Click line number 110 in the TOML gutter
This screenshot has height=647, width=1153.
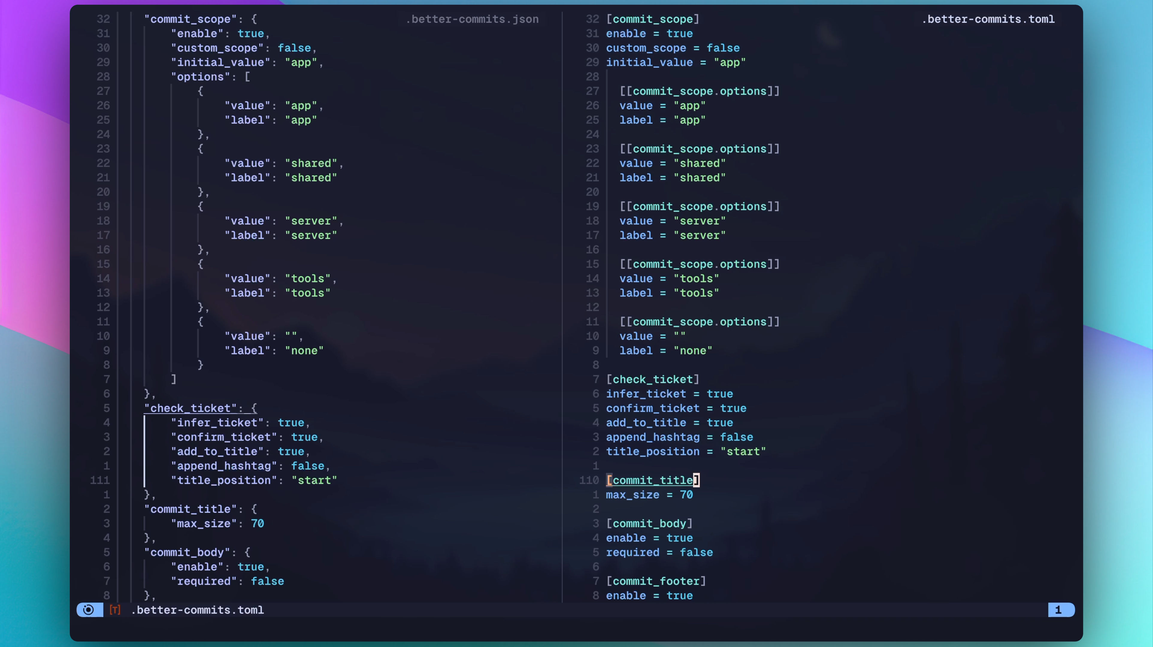[589, 480]
